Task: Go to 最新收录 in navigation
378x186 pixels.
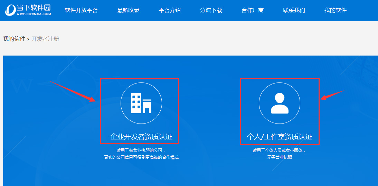Action: 128,10
